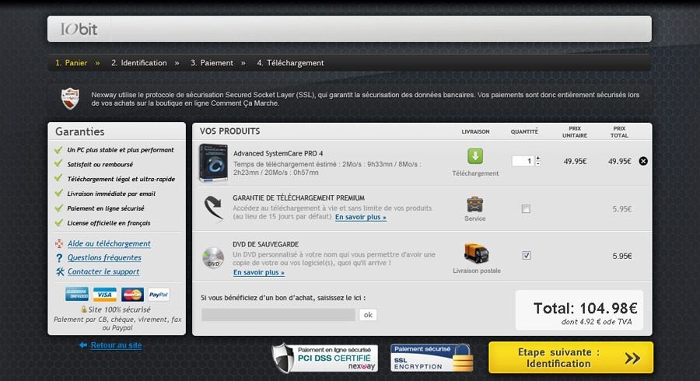
Task: Select step 1. Panier
Action: [72, 63]
